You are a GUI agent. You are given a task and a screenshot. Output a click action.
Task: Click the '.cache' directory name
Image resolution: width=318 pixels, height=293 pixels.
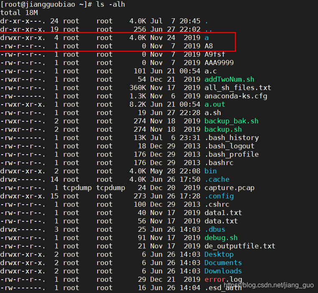click(x=217, y=179)
